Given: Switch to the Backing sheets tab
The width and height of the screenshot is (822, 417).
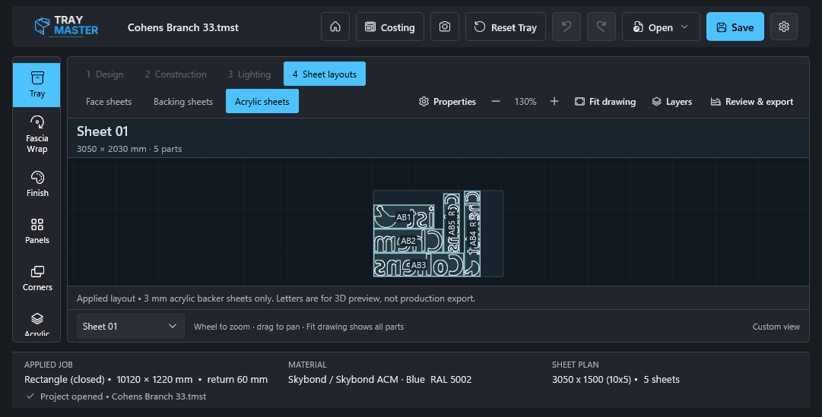Looking at the screenshot, I should point(183,102).
